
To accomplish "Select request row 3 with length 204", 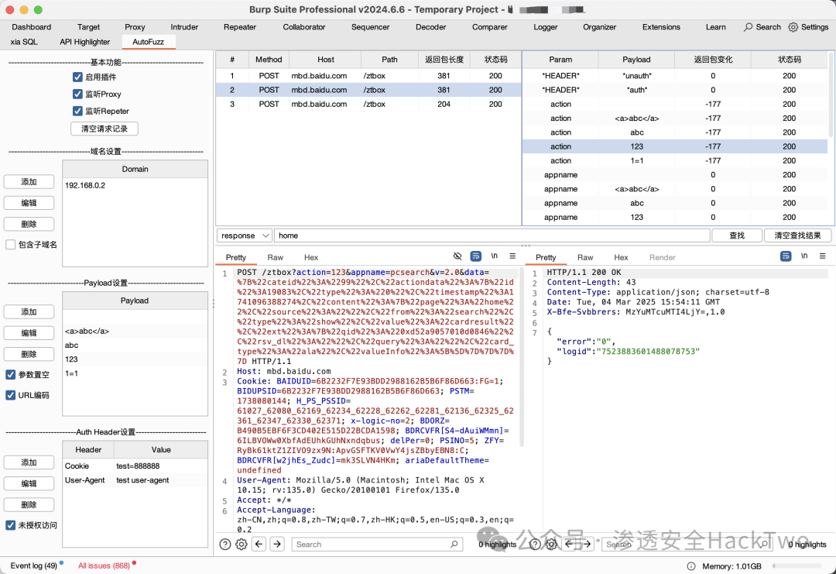I will [368, 104].
